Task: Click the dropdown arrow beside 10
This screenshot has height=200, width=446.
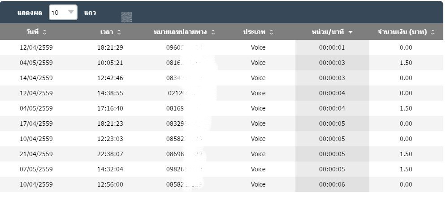Action: tap(70, 13)
